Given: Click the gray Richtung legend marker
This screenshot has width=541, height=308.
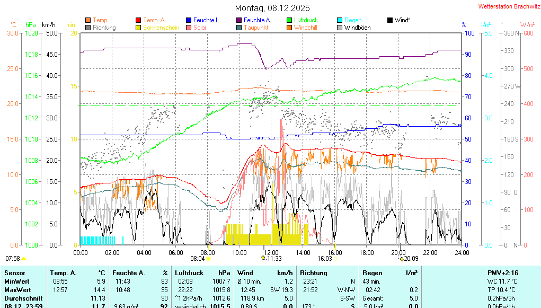Looking at the screenshot, I should coord(88,28).
